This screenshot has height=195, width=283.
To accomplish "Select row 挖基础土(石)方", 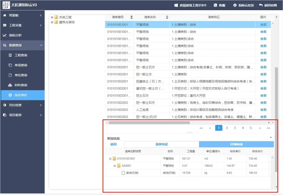I will (188, 81).
